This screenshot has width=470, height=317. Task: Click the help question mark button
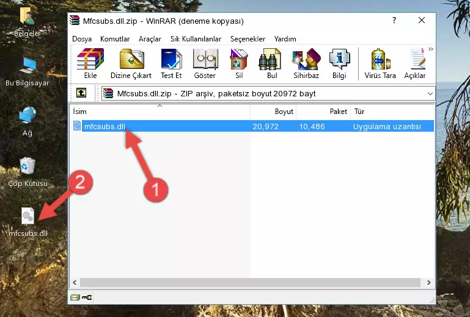394,20
